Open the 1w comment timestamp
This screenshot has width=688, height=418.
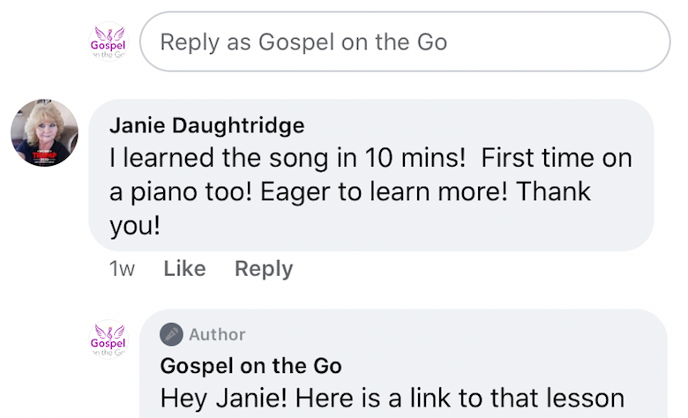click(122, 268)
